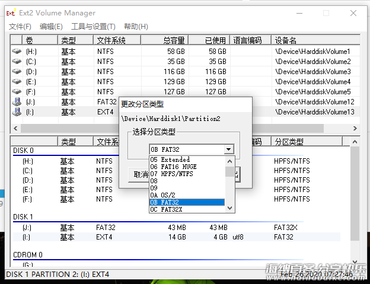Click the upper list 类型 column header

point(75,40)
